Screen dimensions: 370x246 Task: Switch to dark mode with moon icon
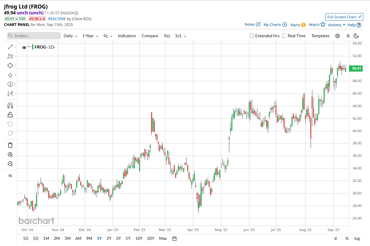[356, 36]
